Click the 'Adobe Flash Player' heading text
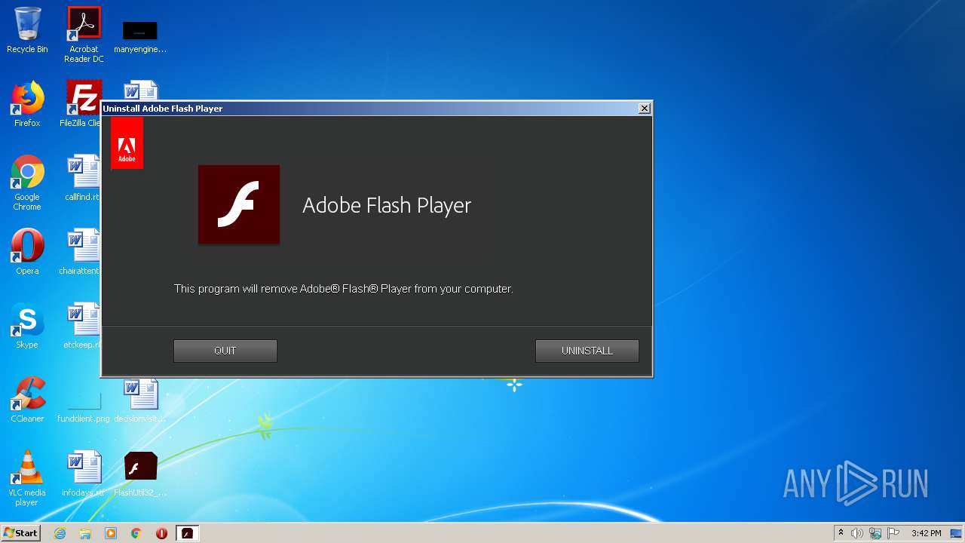Viewport: 965px width, 543px height. (387, 205)
